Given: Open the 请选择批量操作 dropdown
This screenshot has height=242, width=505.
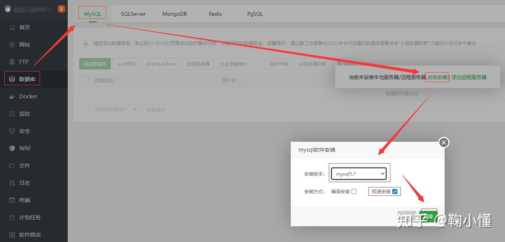Looking at the screenshot, I should (x=116, y=109).
